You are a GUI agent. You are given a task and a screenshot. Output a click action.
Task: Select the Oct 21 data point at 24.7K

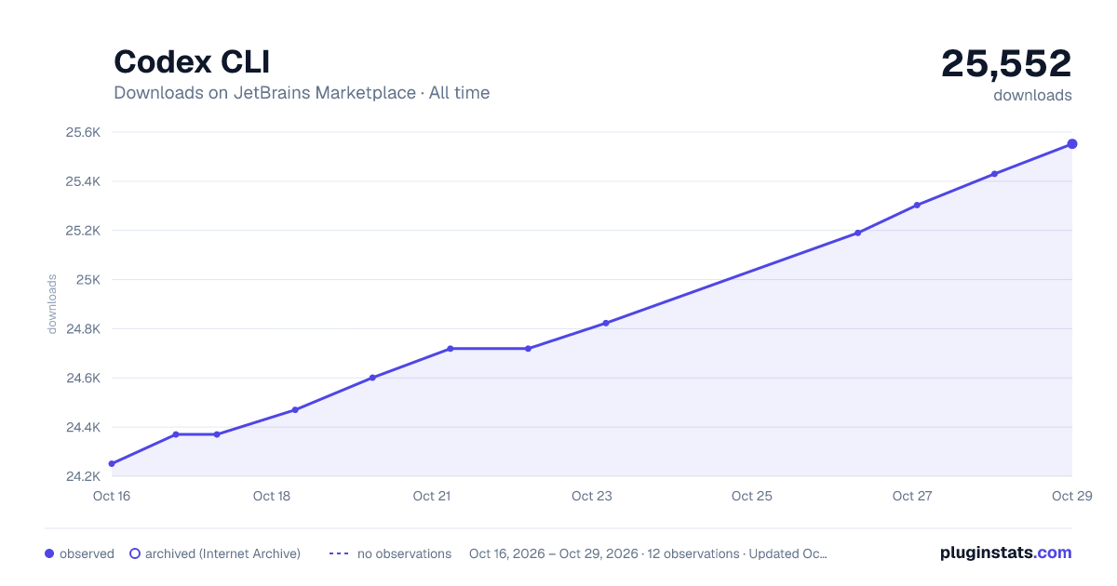pyautogui.click(x=450, y=349)
